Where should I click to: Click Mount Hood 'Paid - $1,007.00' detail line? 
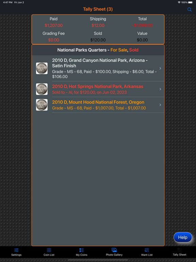click(99, 108)
